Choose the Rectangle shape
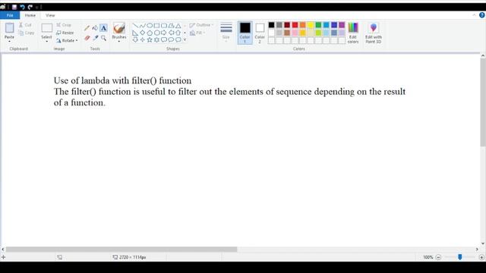The height and width of the screenshot is (273, 486). (x=156, y=26)
